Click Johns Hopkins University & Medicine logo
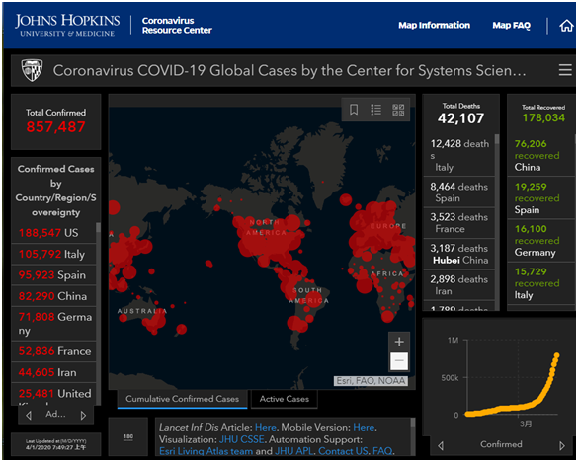The height and width of the screenshot is (462, 578). [x=67, y=25]
